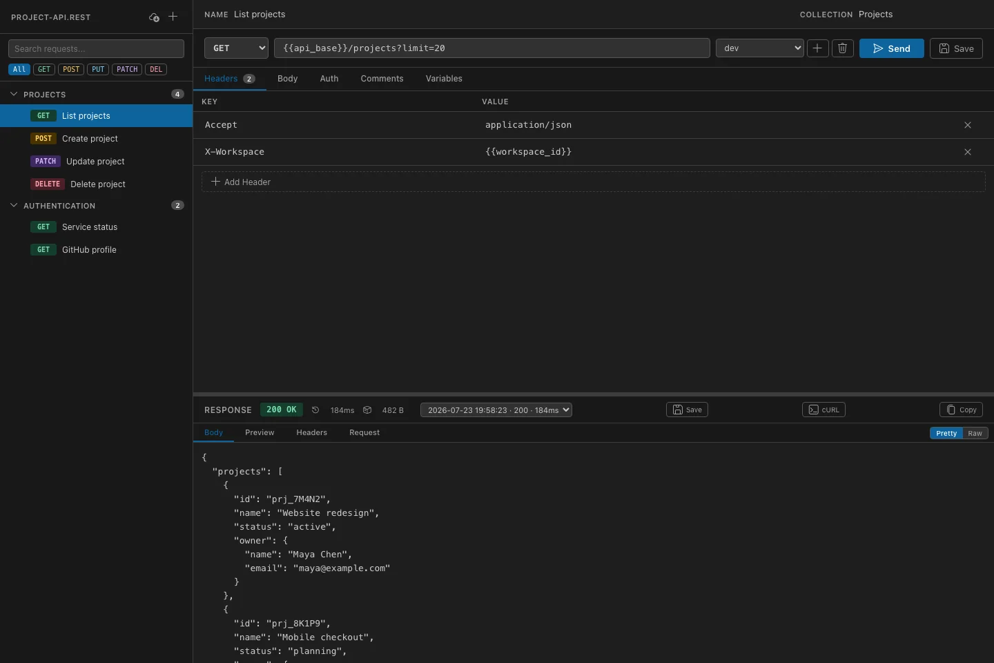Screen dimensions: 994x663
Task: Click the request name List projects
Action: pyautogui.click(x=260, y=15)
